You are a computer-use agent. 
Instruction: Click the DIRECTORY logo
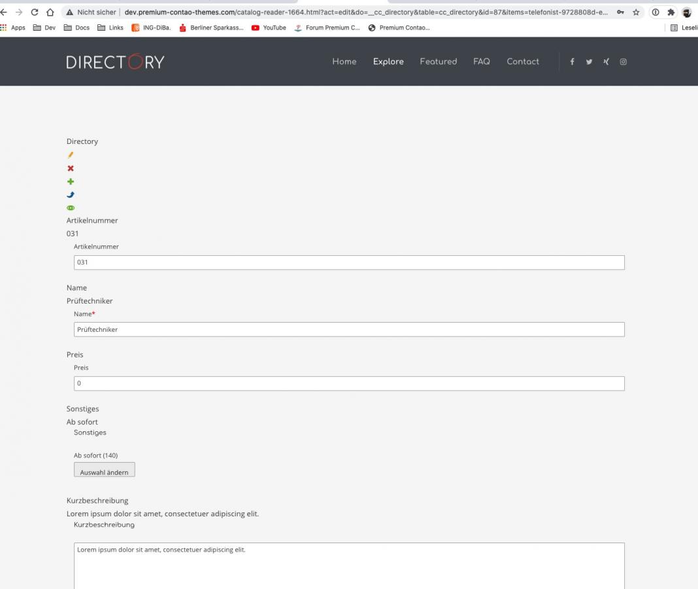pyautogui.click(x=115, y=62)
